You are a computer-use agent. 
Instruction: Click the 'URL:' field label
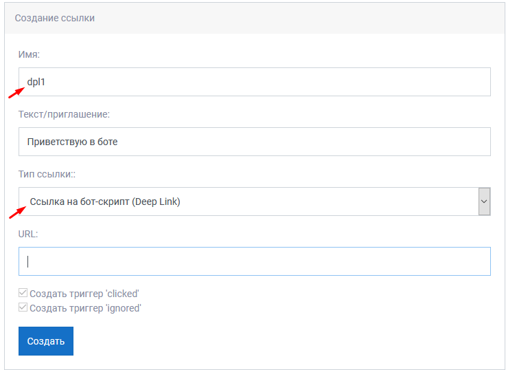tap(28, 234)
